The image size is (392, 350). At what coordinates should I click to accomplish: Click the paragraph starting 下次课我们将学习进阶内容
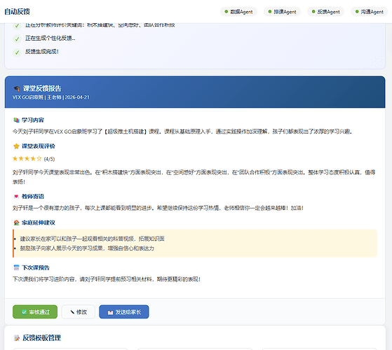coord(107,279)
